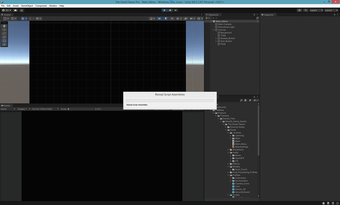Open the undo history panel icon
340x205 pixels.
[299, 10]
